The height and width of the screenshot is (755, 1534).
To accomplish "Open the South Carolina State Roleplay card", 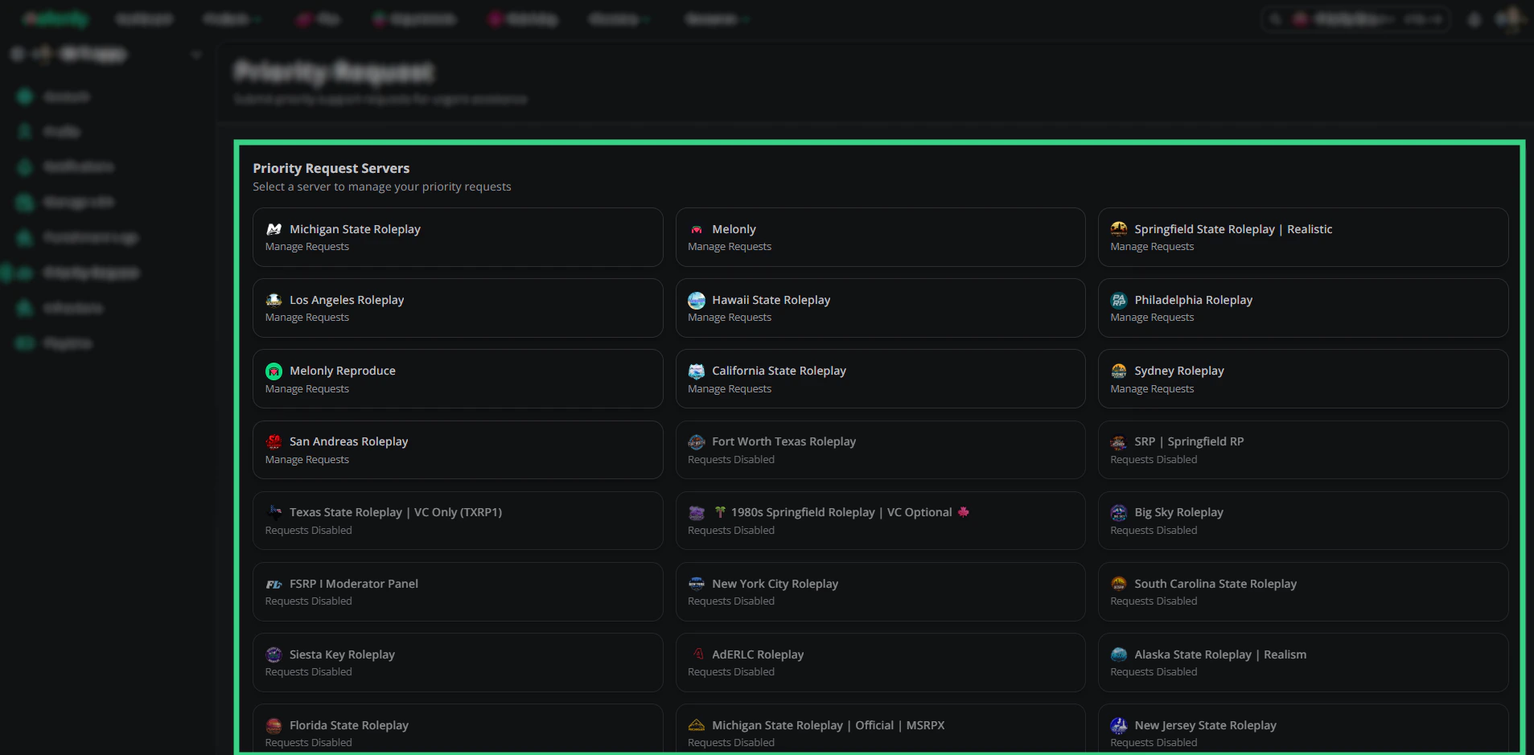I will pyautogui.click(x=1303, y=592).
